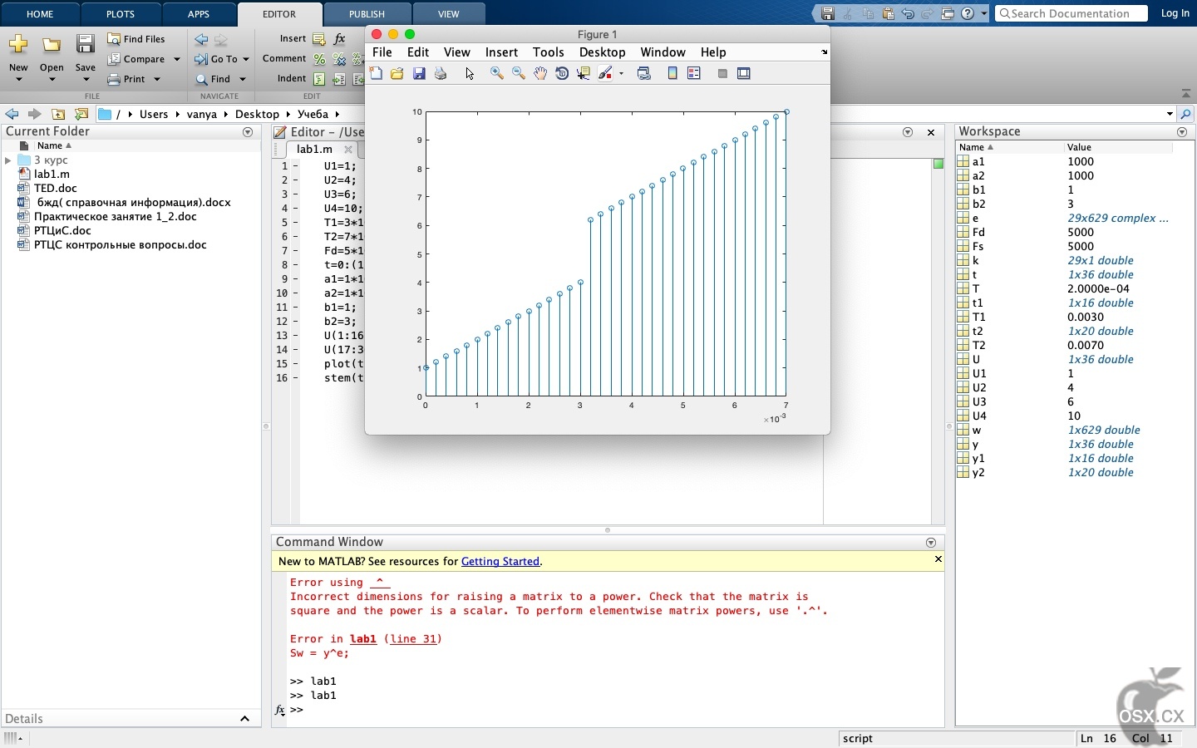Click Insert Colorbar icon in Figure 1 toolbar
This screenshot has height=748, width=1197.
(672, 73)
